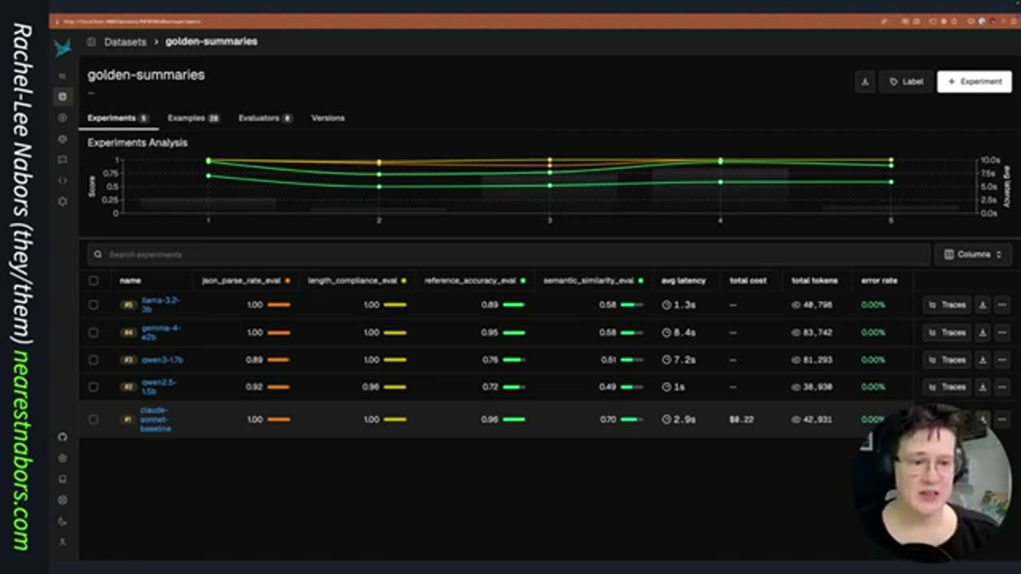
Task: Click the yellow dot beside length_compliance_eval header
Action: [404, 281]
